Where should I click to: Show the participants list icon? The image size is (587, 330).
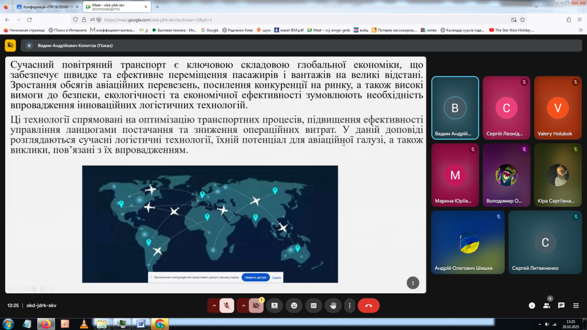click(546, 305)
